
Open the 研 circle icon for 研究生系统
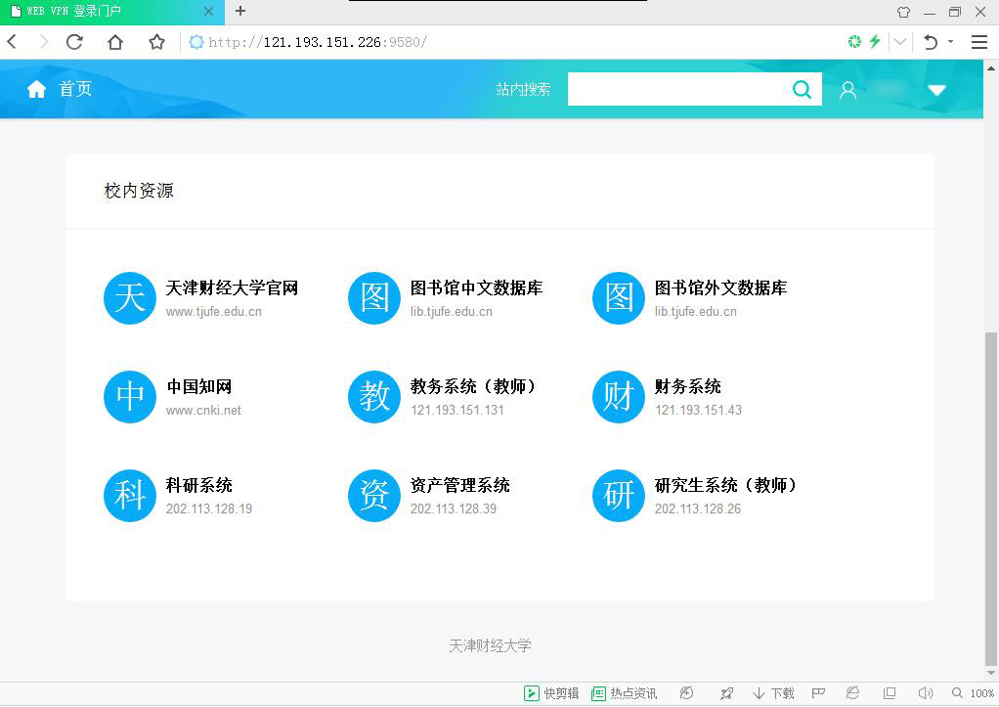(619, 496)
